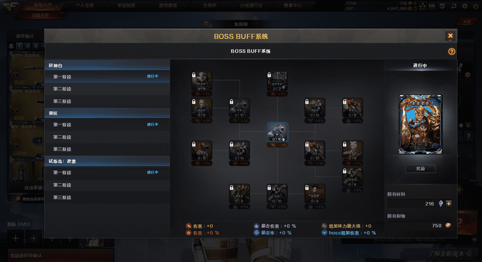This screenshot has width=482, height=262.
Task: Select 第二阶段 under 封神台
Action: (107, 89)
